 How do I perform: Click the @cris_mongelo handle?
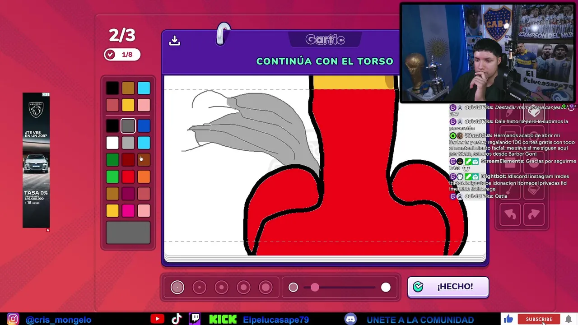(x=59, y=320)
